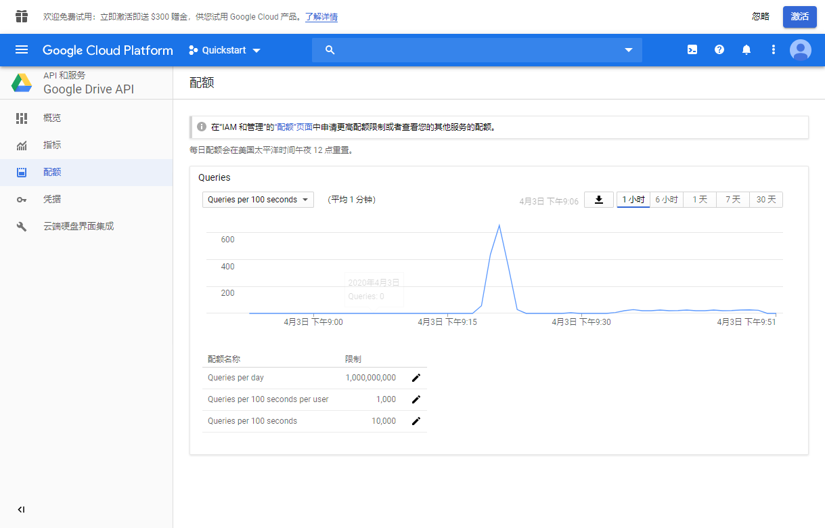Click the 1,000,000,000 limit value

pyautogui.click(x=371, y=378)
